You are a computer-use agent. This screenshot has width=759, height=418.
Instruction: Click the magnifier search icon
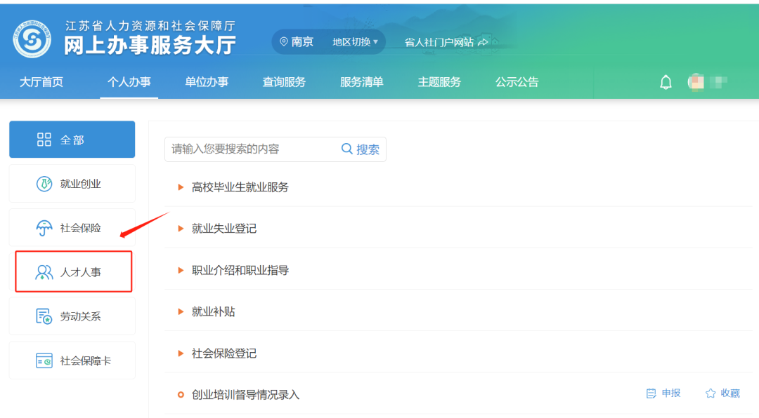346,149
